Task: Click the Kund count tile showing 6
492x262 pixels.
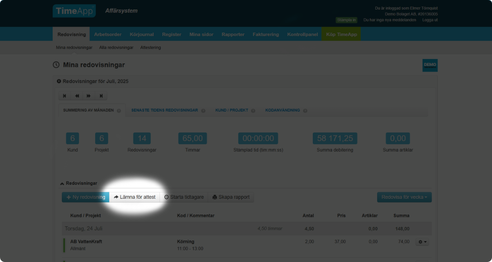Action: [x=73, y=138]
